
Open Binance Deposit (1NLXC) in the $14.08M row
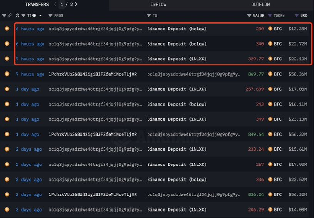[x=177, y=210]
